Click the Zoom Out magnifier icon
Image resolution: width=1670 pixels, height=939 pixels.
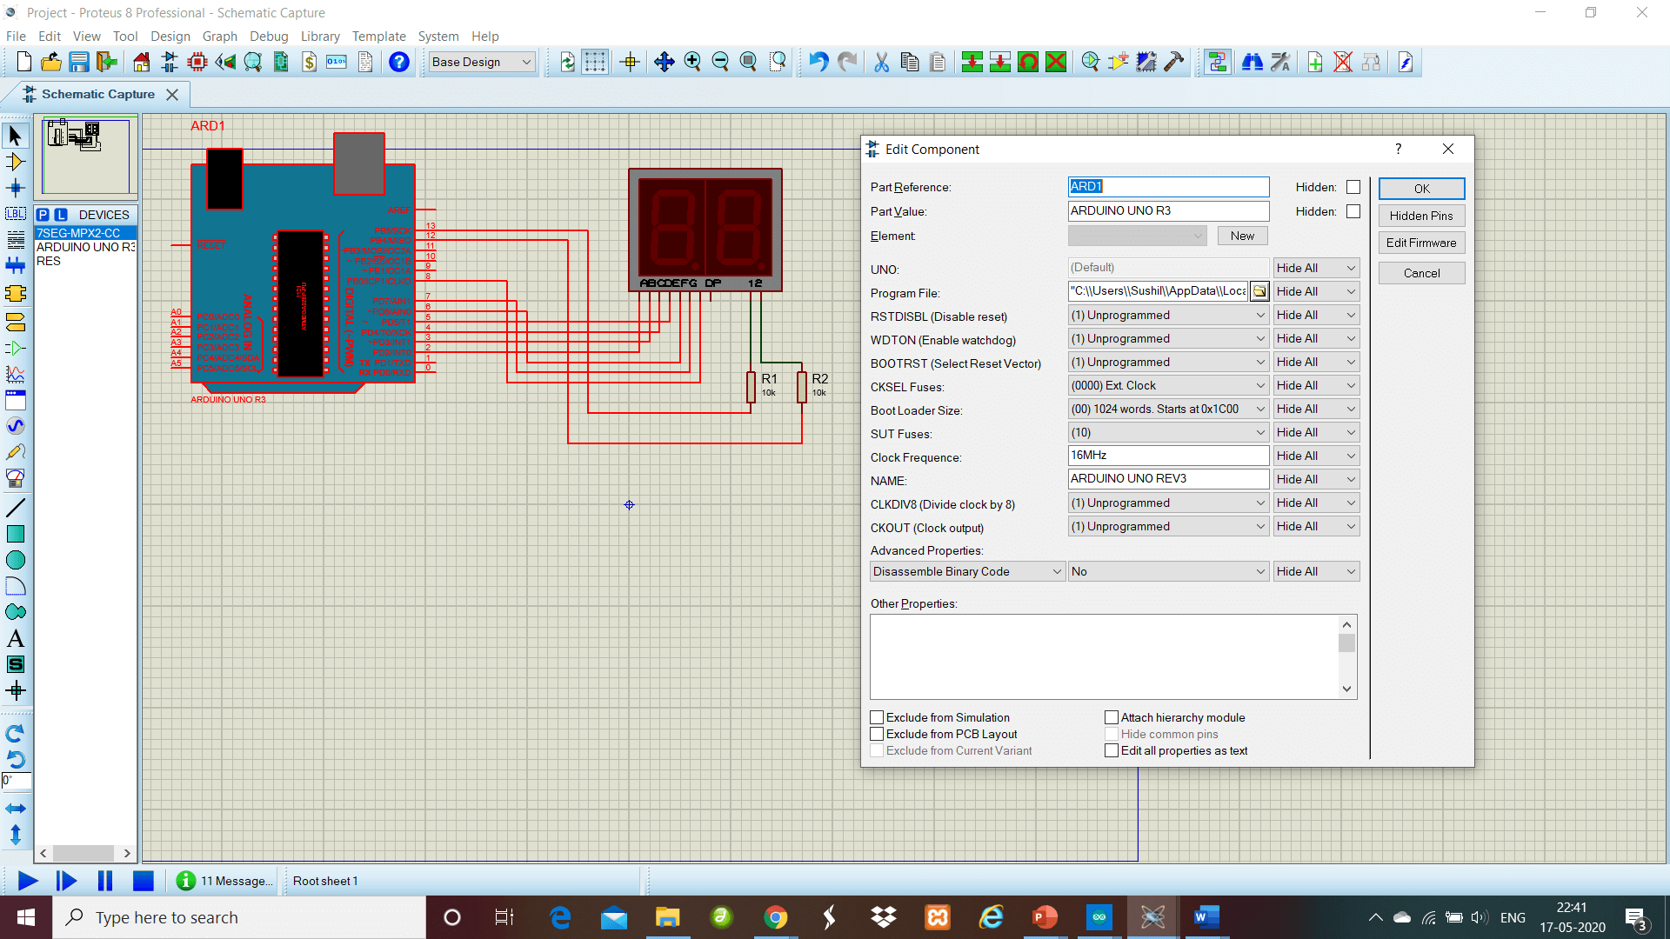click(720, 62)
